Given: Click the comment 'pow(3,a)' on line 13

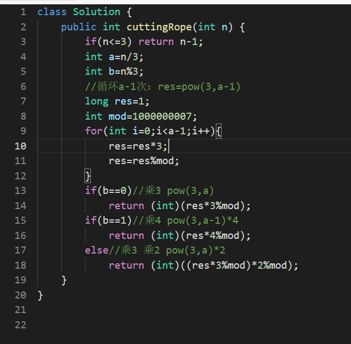Looking at the screenshot, I should point(190,191).
